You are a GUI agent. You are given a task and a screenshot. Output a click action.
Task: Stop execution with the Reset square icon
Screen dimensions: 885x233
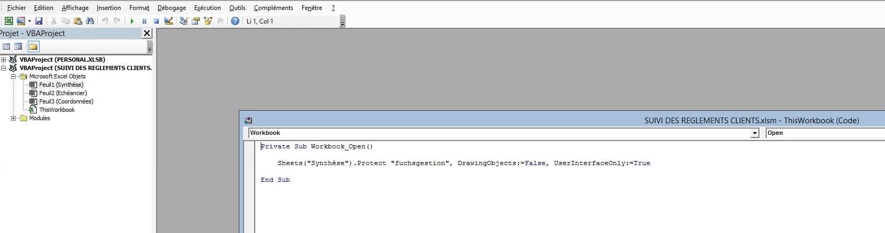point(156,21)
